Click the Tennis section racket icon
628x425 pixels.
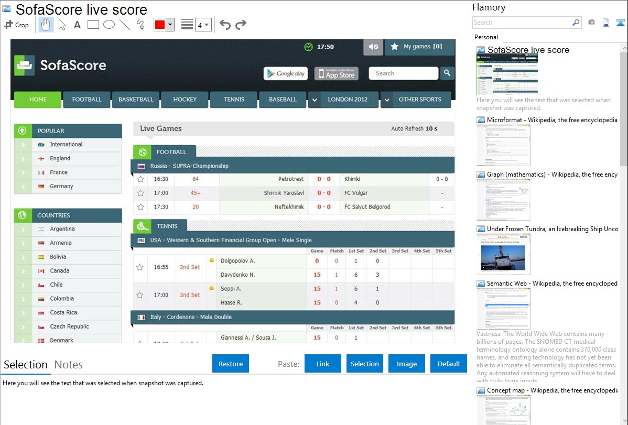[142, 226]
